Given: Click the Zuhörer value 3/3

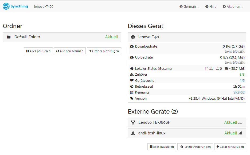Looking at the screenshot, I should coord(242,75).
